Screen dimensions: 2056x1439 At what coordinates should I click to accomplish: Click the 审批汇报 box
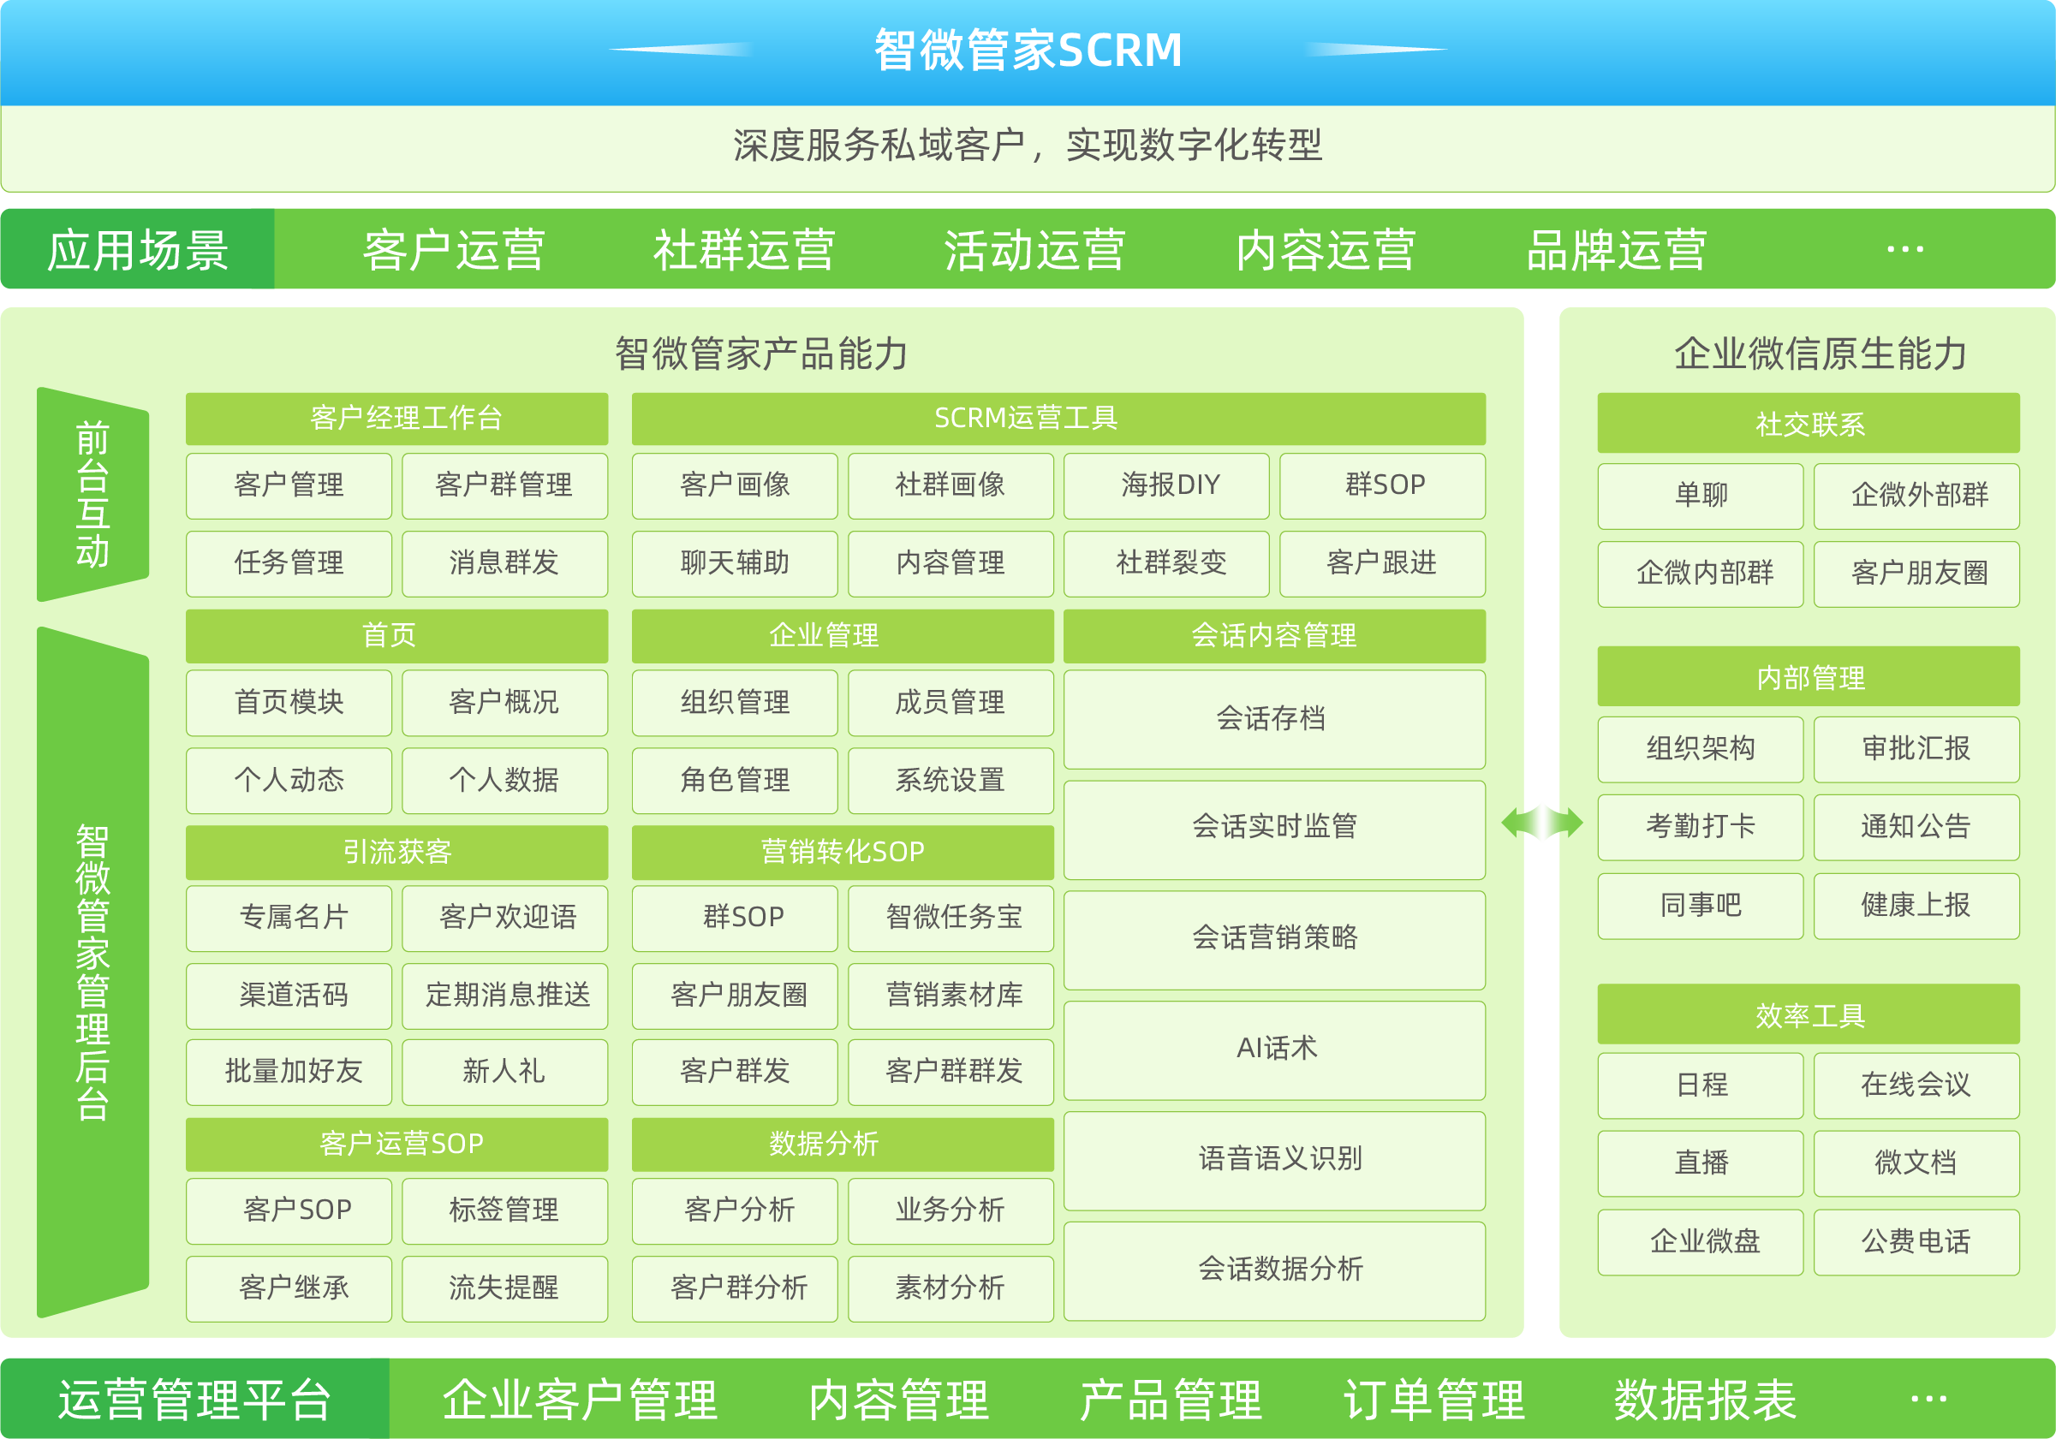[x=1916, y=750]
